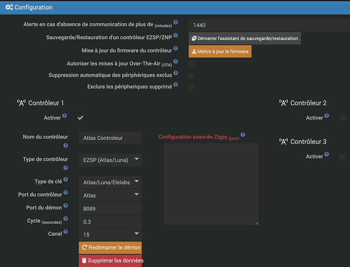Open Canal dropdown showing 15

[110, 234]
